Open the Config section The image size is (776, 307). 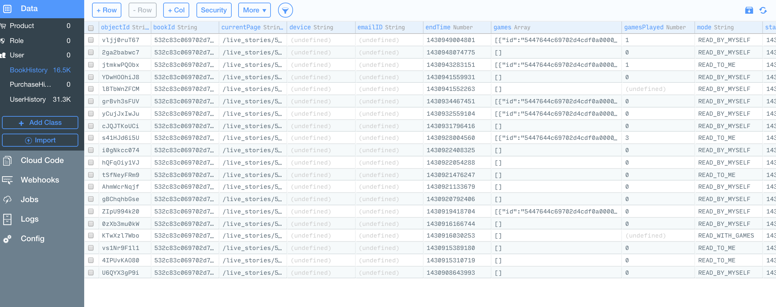tap(42, 239)
